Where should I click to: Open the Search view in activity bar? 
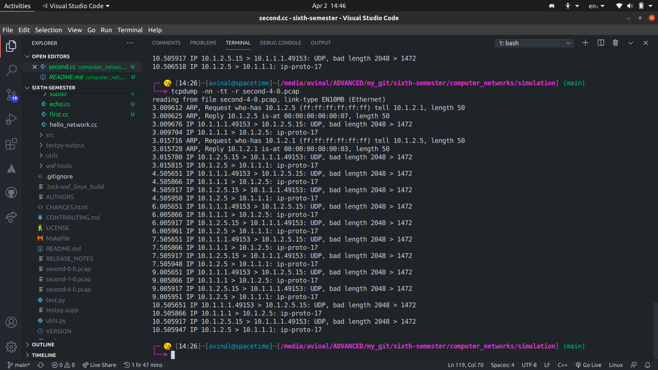click(x=11, y=70)
